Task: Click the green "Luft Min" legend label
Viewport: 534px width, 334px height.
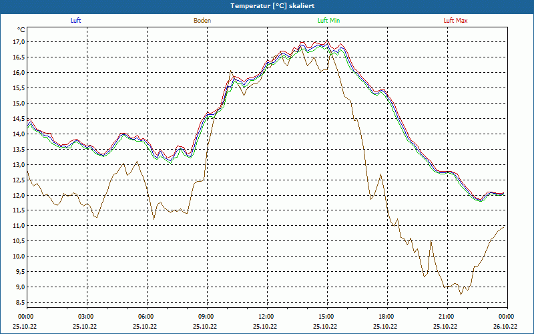Action: coord(328,21)
